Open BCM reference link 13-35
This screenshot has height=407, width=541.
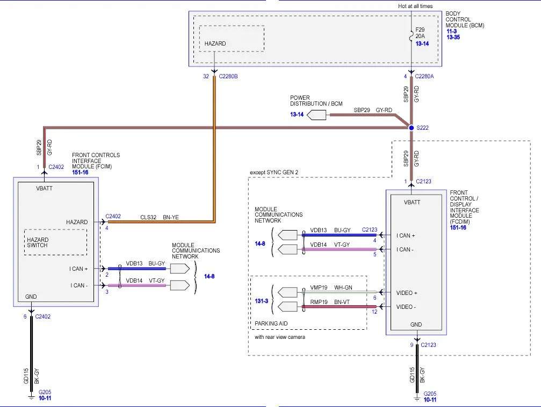[x=453, y=37]
